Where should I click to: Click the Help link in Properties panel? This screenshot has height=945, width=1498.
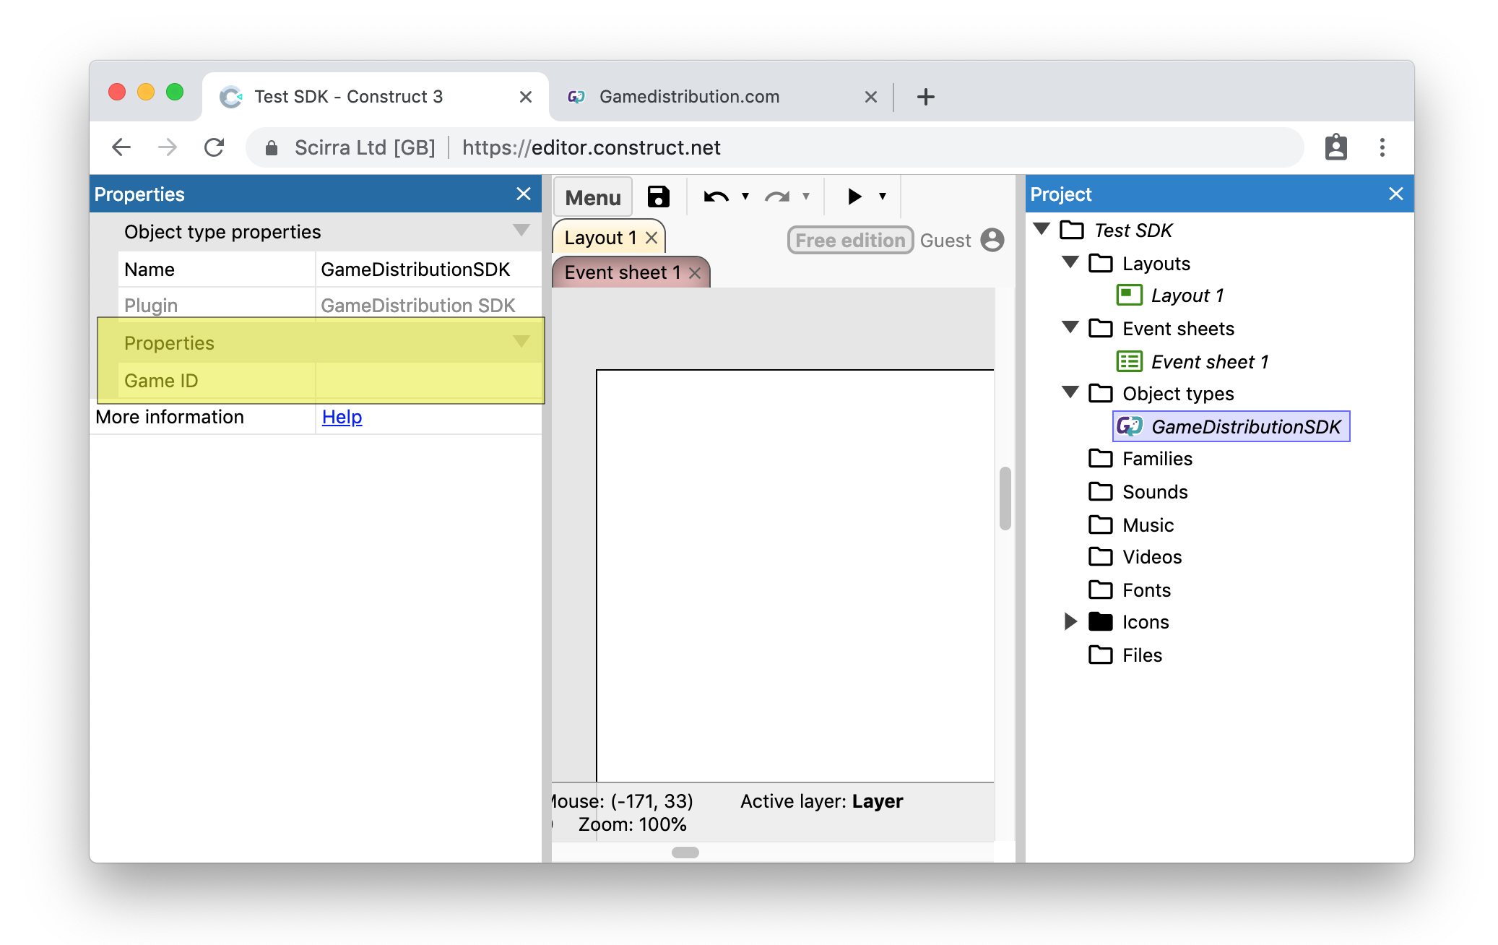342,417
